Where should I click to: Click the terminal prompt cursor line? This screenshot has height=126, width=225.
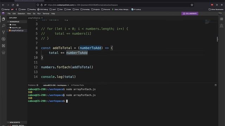tap(48, 101)
